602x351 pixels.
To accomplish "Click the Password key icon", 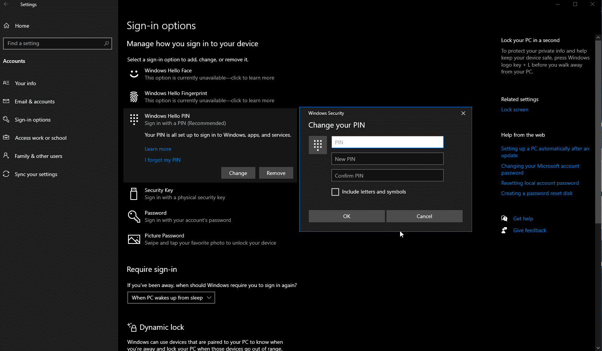I will point(134,216).
